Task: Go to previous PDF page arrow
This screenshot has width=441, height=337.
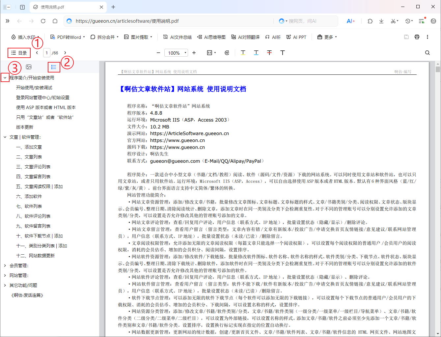Action: 37,53
